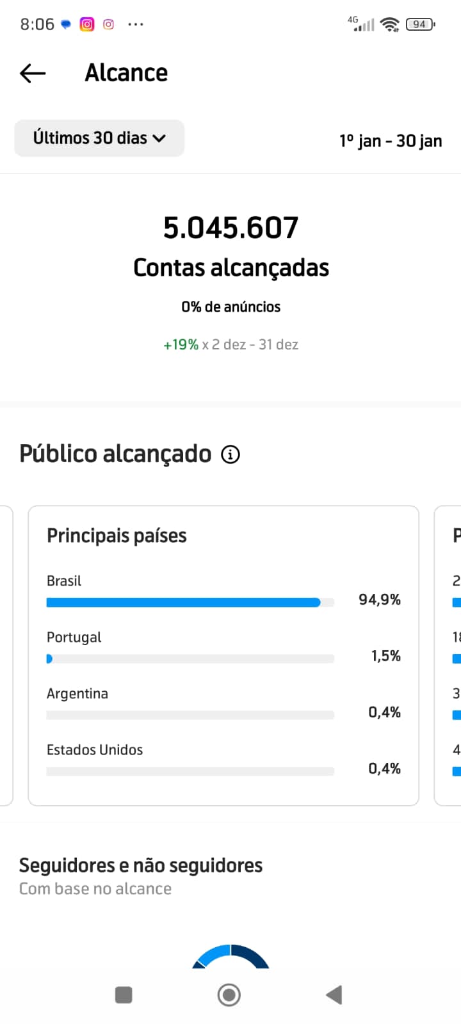The image size is (461, 1024).
Task: Tap the Android home button
Action: [229, 995]
